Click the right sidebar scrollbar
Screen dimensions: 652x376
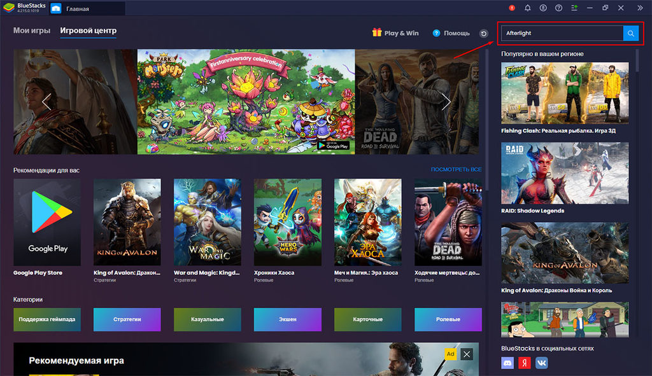point(637,62)
